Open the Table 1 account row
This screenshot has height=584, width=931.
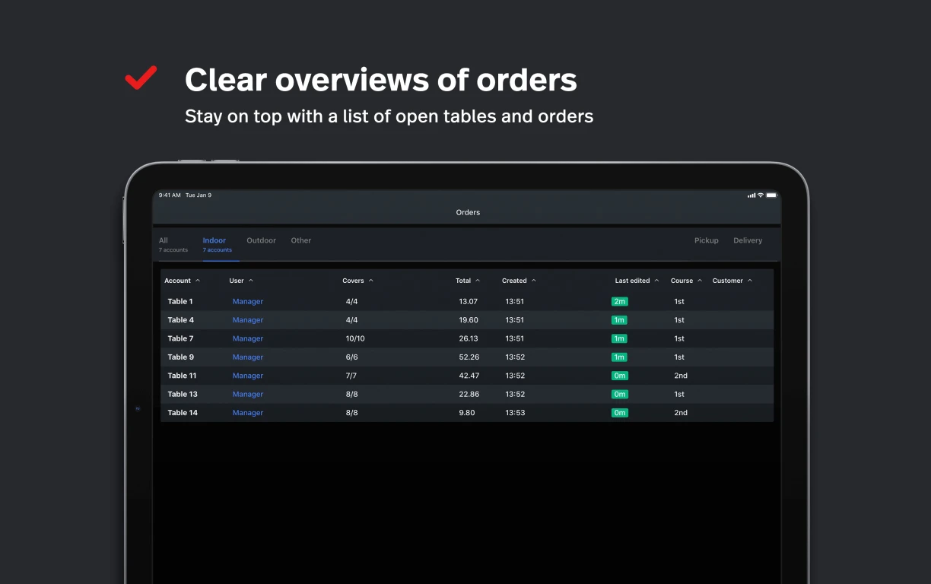pyautogui.click(x=467, y=302)
